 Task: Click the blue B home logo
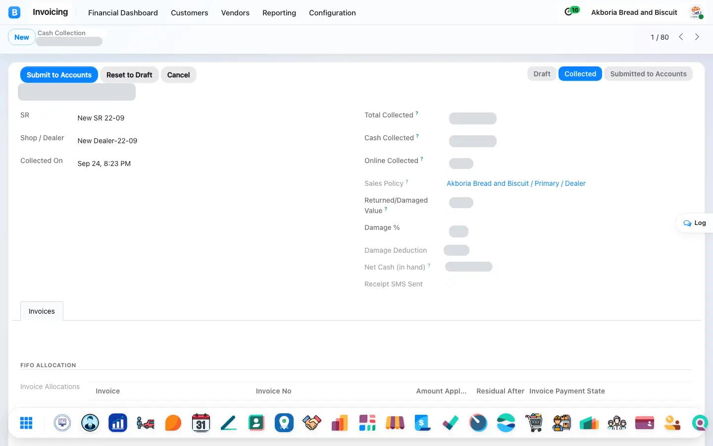(x=14, y=12)
